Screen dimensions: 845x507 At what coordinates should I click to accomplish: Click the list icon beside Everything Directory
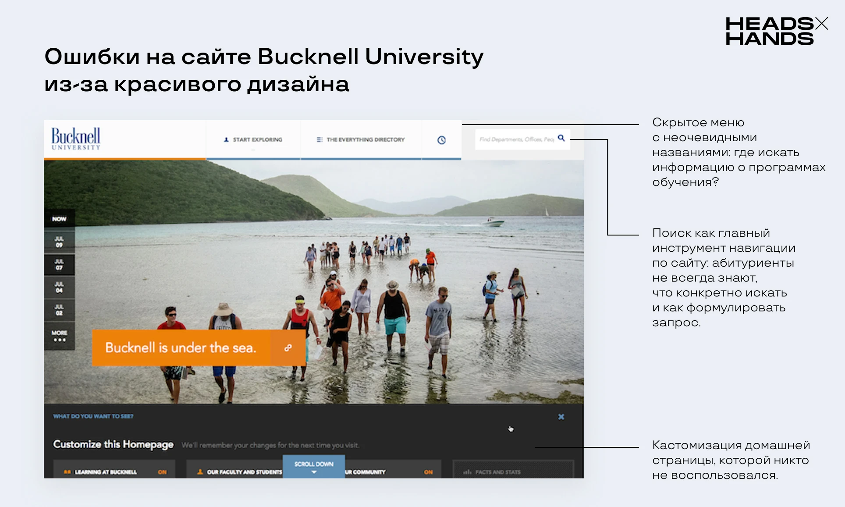(320, 139)
